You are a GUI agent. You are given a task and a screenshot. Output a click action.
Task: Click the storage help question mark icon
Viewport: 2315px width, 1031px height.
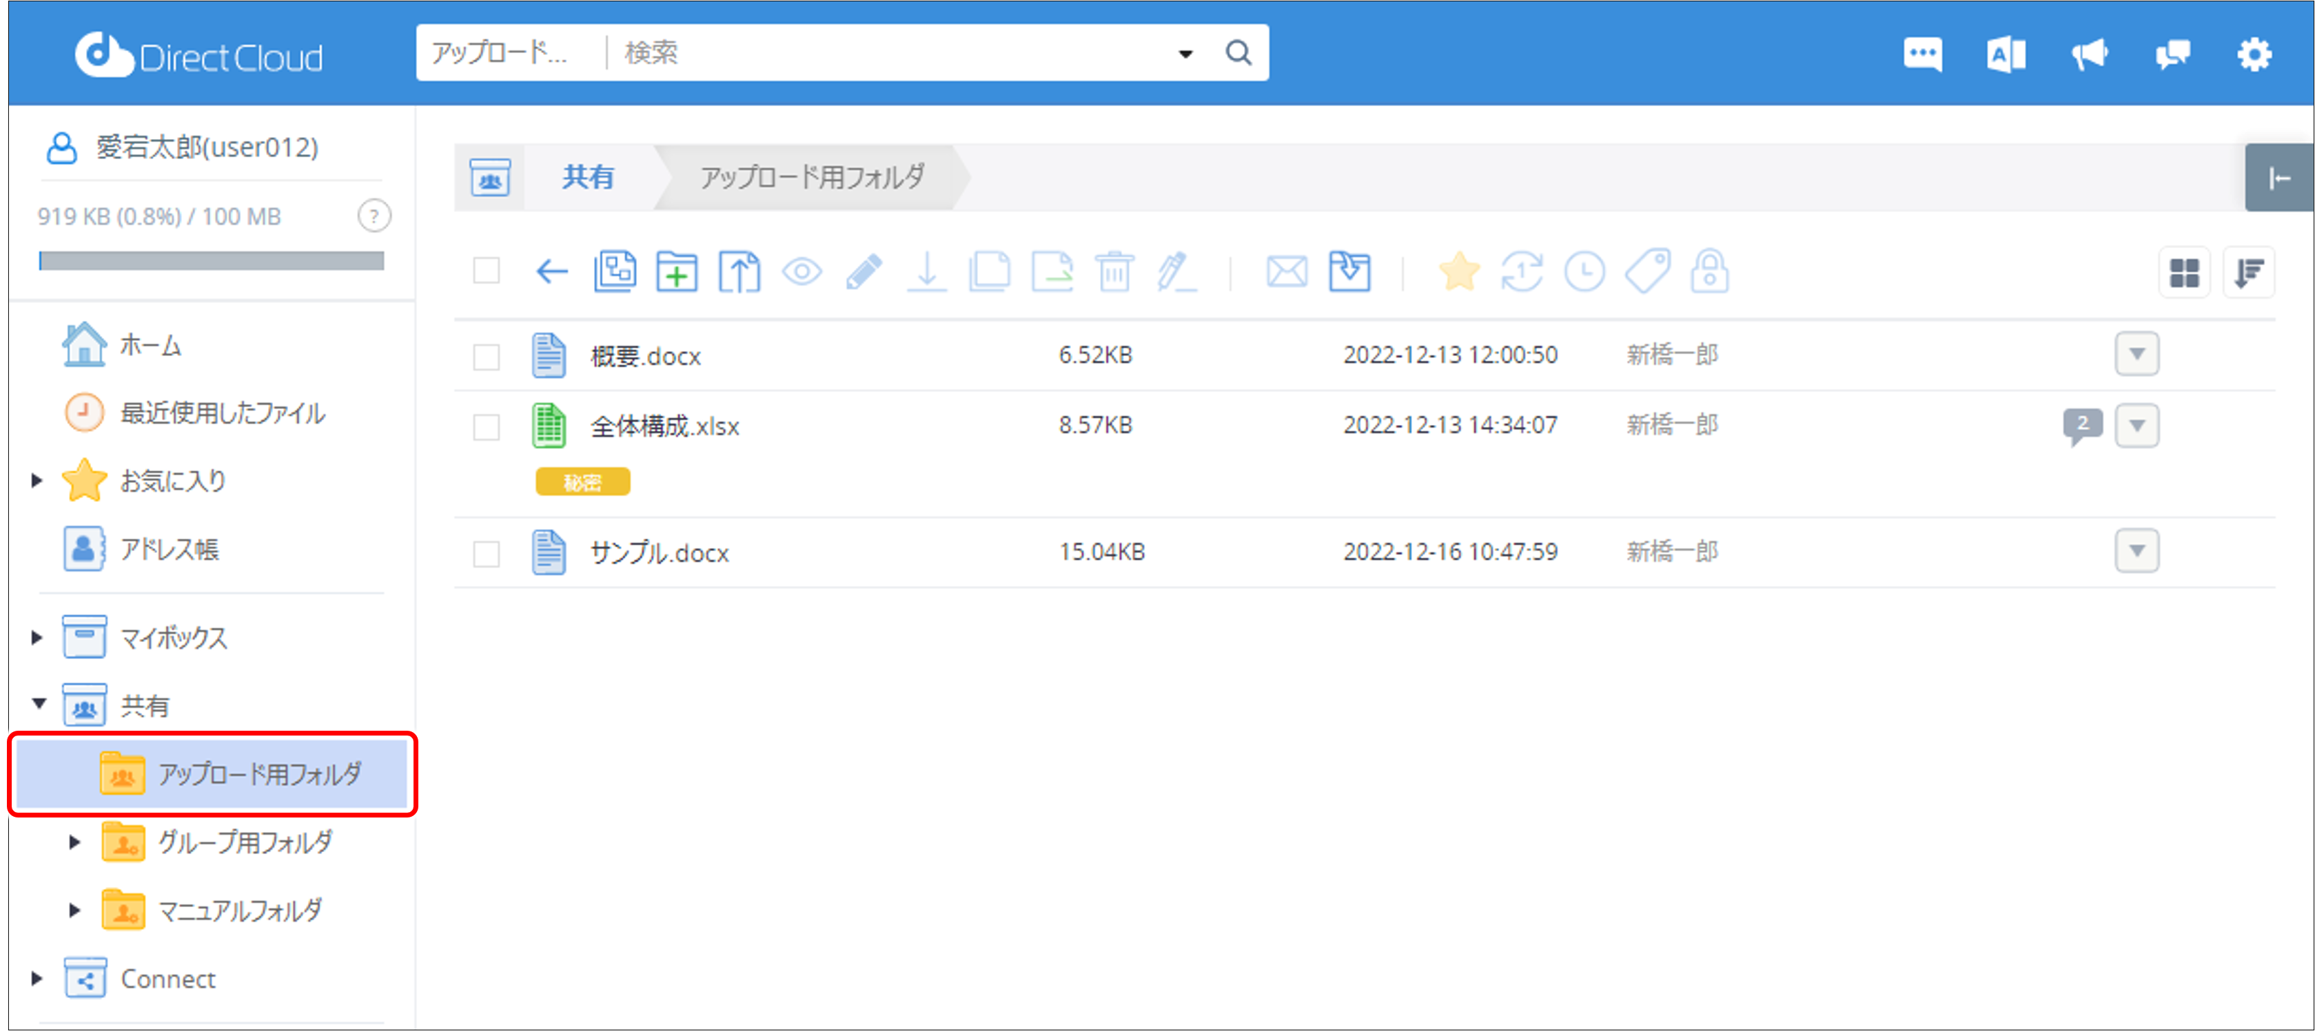tap(374, 216)
